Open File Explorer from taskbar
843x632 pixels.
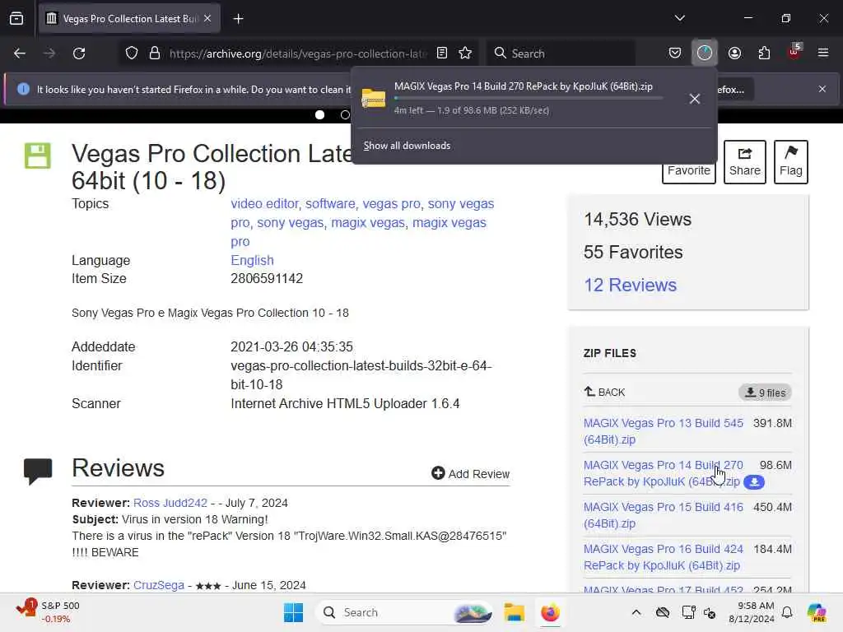514,612
